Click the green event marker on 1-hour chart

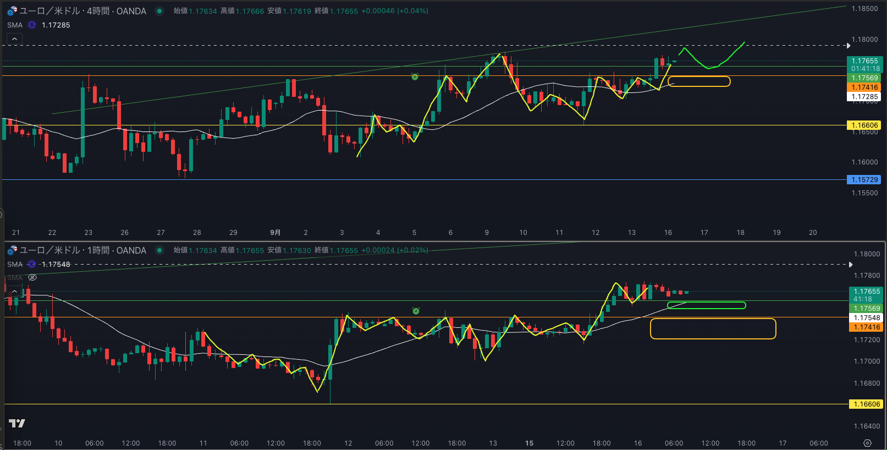416,311
